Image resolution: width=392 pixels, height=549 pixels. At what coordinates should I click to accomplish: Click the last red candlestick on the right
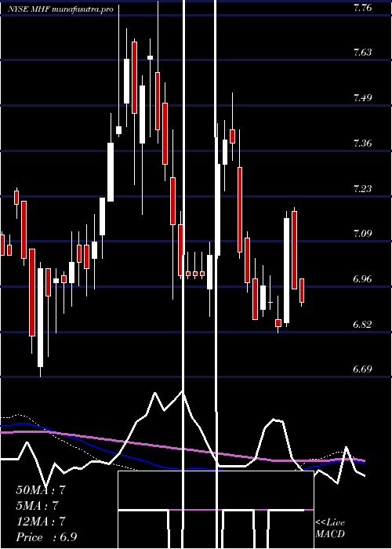click(302, 291)
